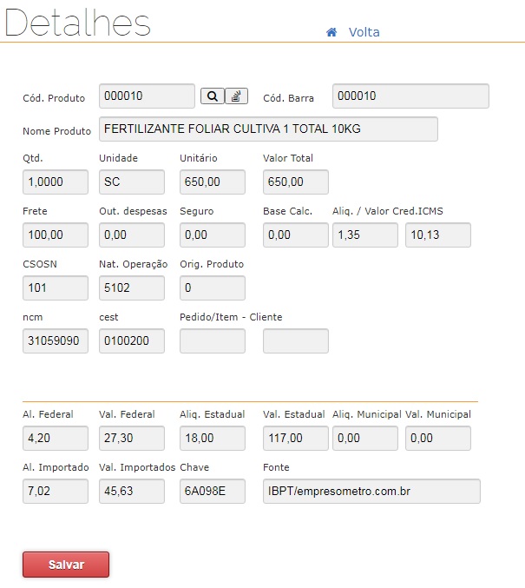Viewport: 525px width, 588px height.
Task: Click the Frete field with 100,00
Action: coord(56,235)
